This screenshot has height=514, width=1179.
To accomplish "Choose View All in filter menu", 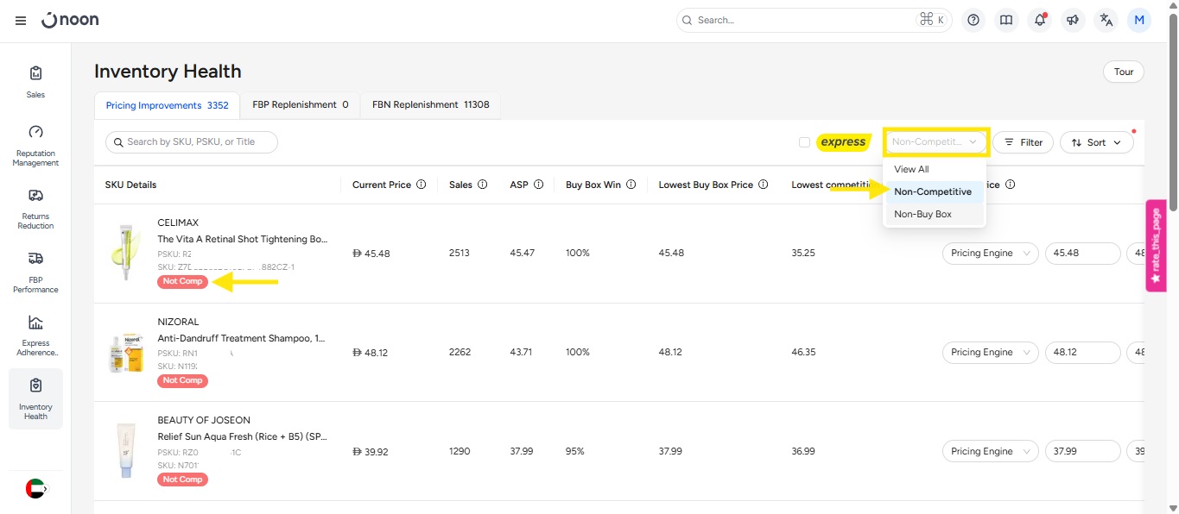I will [911, 169].
